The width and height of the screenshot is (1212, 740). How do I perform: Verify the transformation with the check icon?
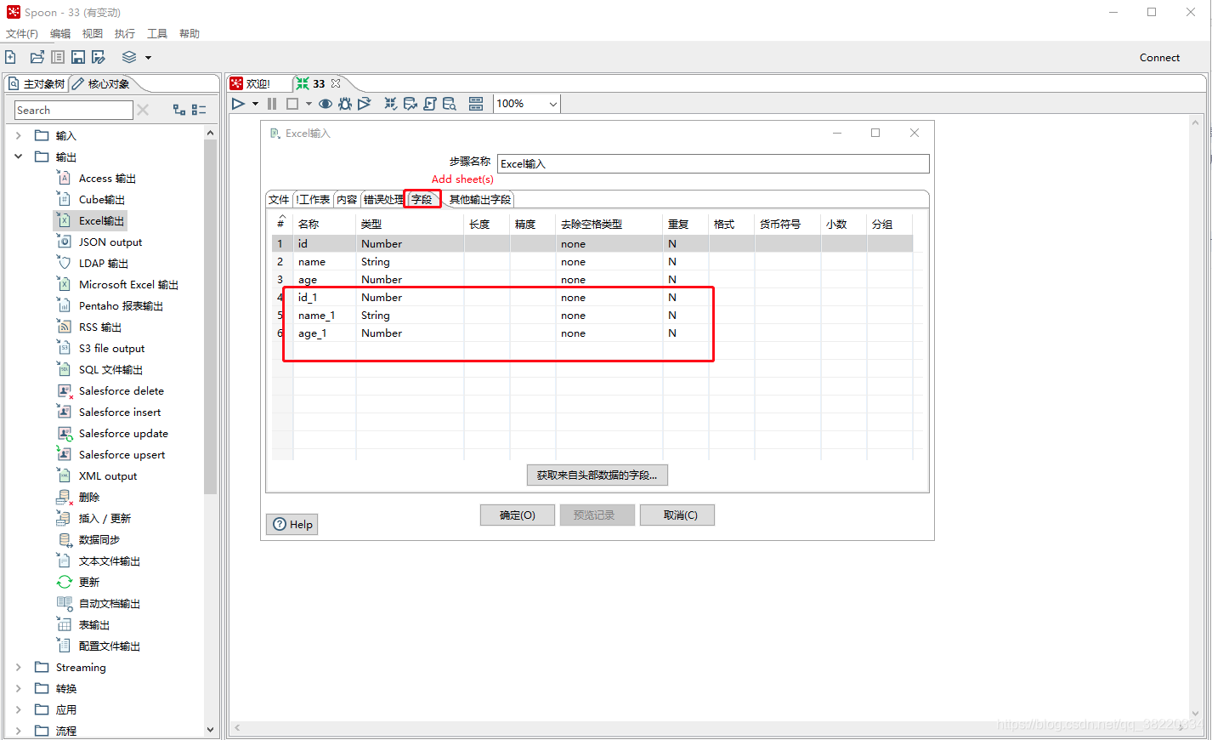pyautogui.click(x=391, y=104)
